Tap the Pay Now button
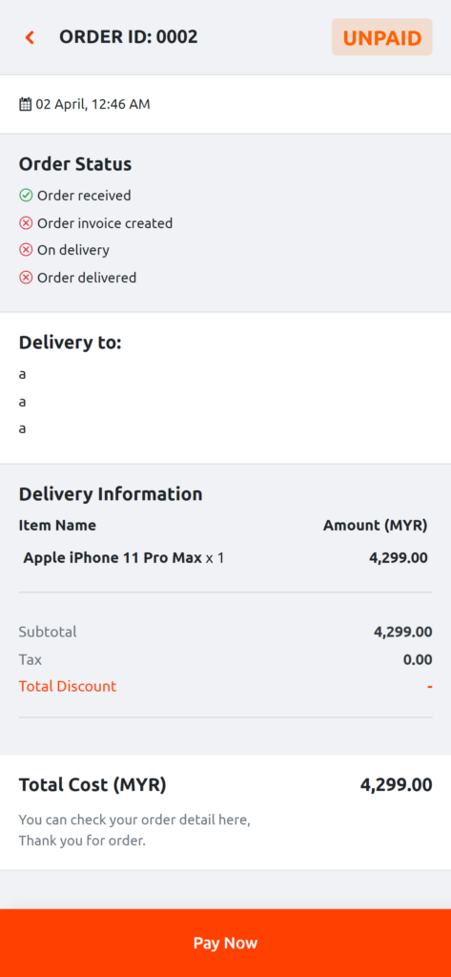451x977 pixels. pyautogui.click(x=225, y=943)
